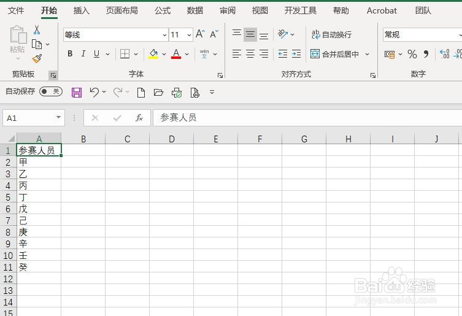Click 自动换行 wrap text button
462x316 pixels.
[x=331, y=34]
